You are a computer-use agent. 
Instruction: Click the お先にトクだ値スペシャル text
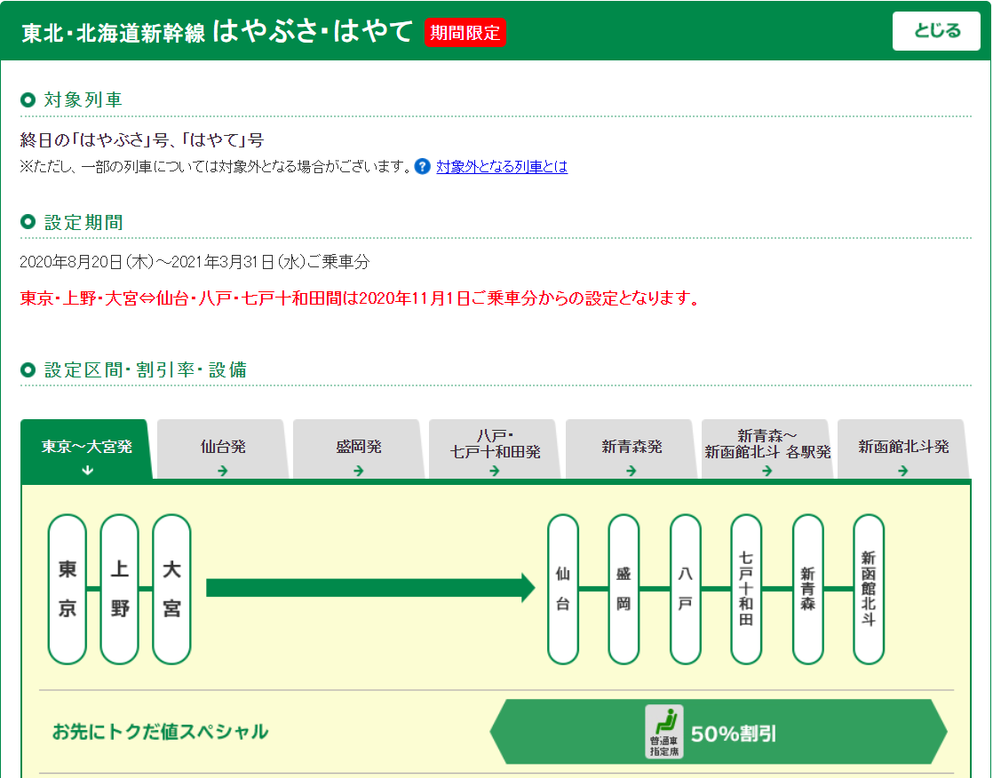(160, 732)
